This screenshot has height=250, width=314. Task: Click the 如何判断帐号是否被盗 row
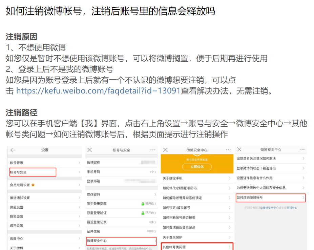pos(197,217)
